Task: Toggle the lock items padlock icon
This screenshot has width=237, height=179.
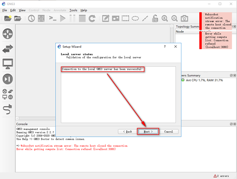Action: [x=155, y=18]
